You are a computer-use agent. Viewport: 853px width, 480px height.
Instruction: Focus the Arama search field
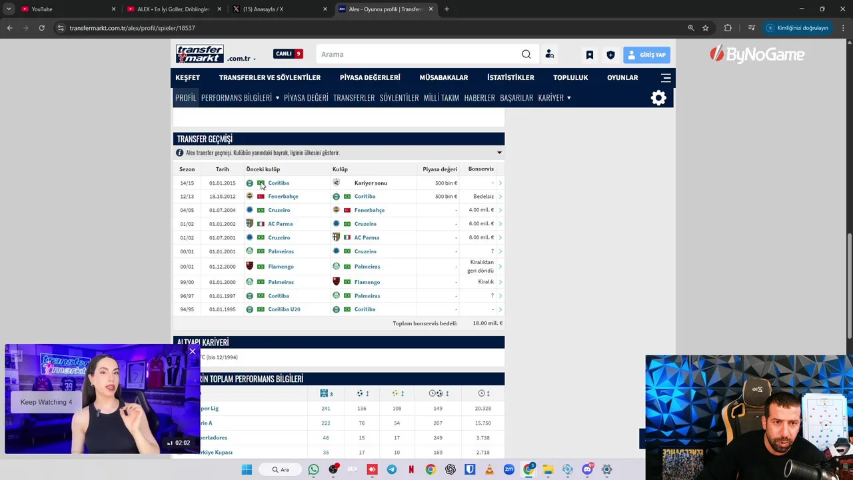click(x=419, y=55)
